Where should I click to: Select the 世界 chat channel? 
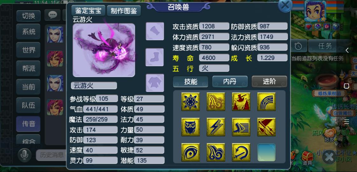28,50
